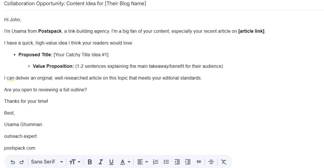Click the Redo arrow in formatting toolbar

coord(22,162)
